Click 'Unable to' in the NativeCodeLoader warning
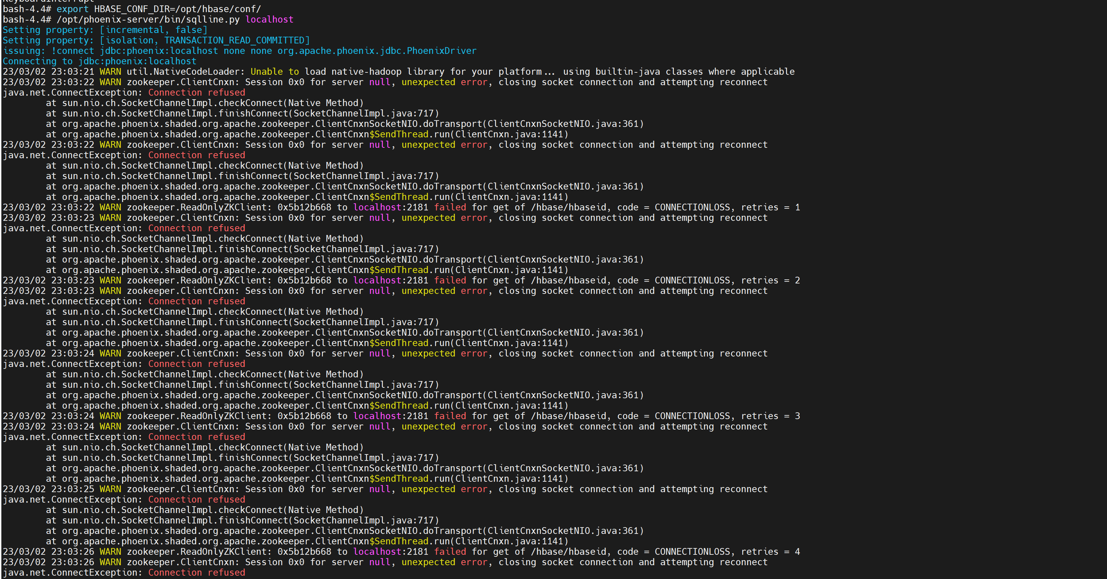This screenshot has width=1107, height=579. pyautogui.click(x=274, y=72)
